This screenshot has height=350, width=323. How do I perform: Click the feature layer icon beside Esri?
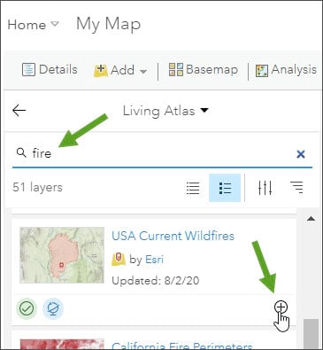pyautogui.click(x=119, y=259)
